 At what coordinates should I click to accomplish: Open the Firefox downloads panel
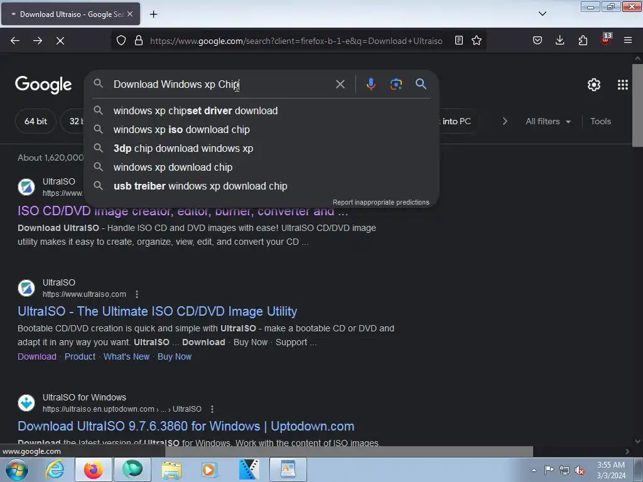click(x=559, y=41)
